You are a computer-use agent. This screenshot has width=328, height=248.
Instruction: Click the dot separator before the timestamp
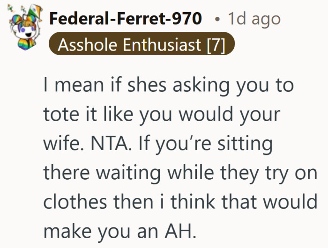(216, 19)
